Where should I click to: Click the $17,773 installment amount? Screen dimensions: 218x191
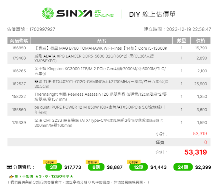tap(73, 167)
